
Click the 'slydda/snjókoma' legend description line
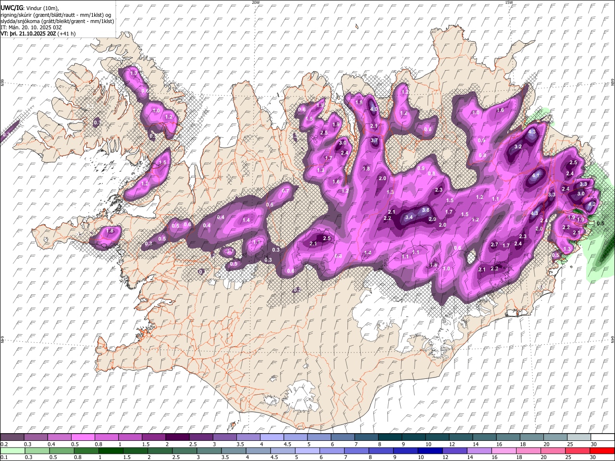57,21
